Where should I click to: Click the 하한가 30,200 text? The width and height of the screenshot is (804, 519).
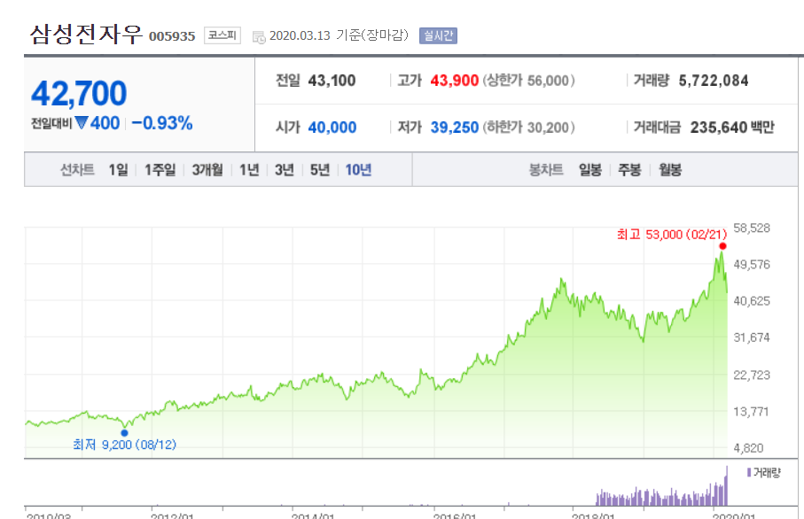coord(528,127)
